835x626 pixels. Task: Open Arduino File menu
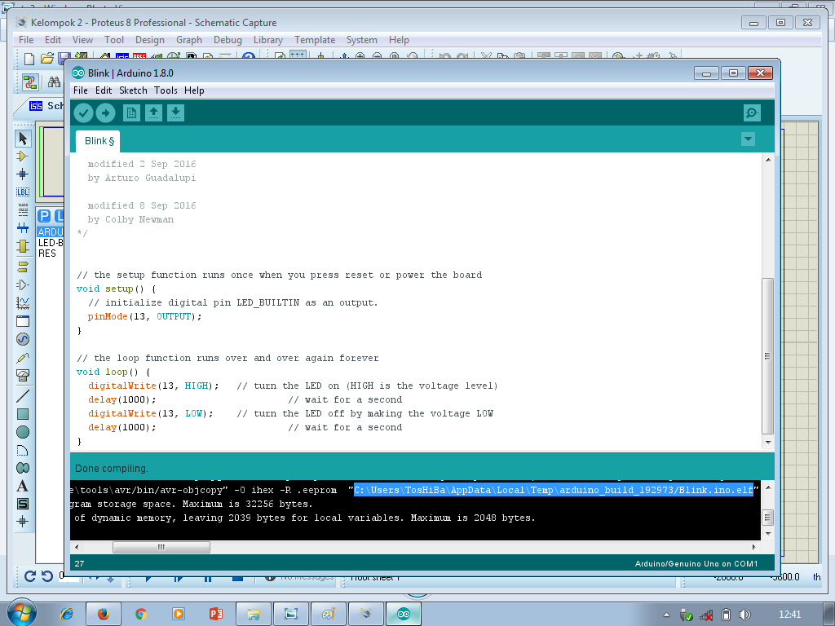click(x=81, y=90)
